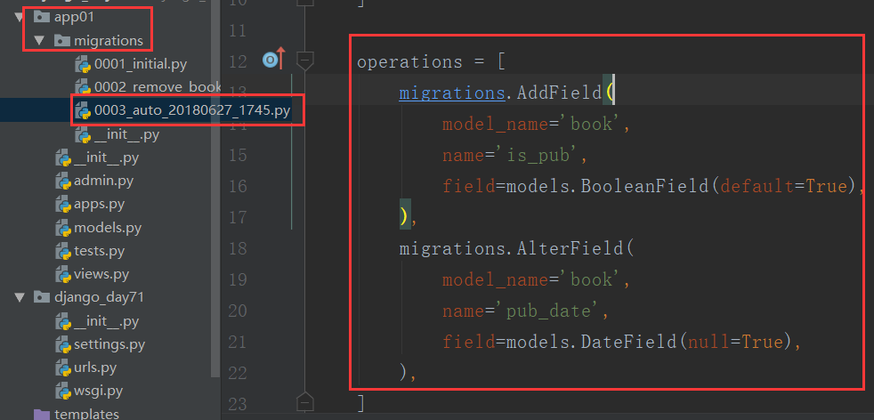Click the admin.py file icon

[62, 182]
